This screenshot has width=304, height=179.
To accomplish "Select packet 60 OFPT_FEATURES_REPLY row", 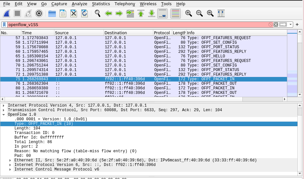I will (143, 52).
